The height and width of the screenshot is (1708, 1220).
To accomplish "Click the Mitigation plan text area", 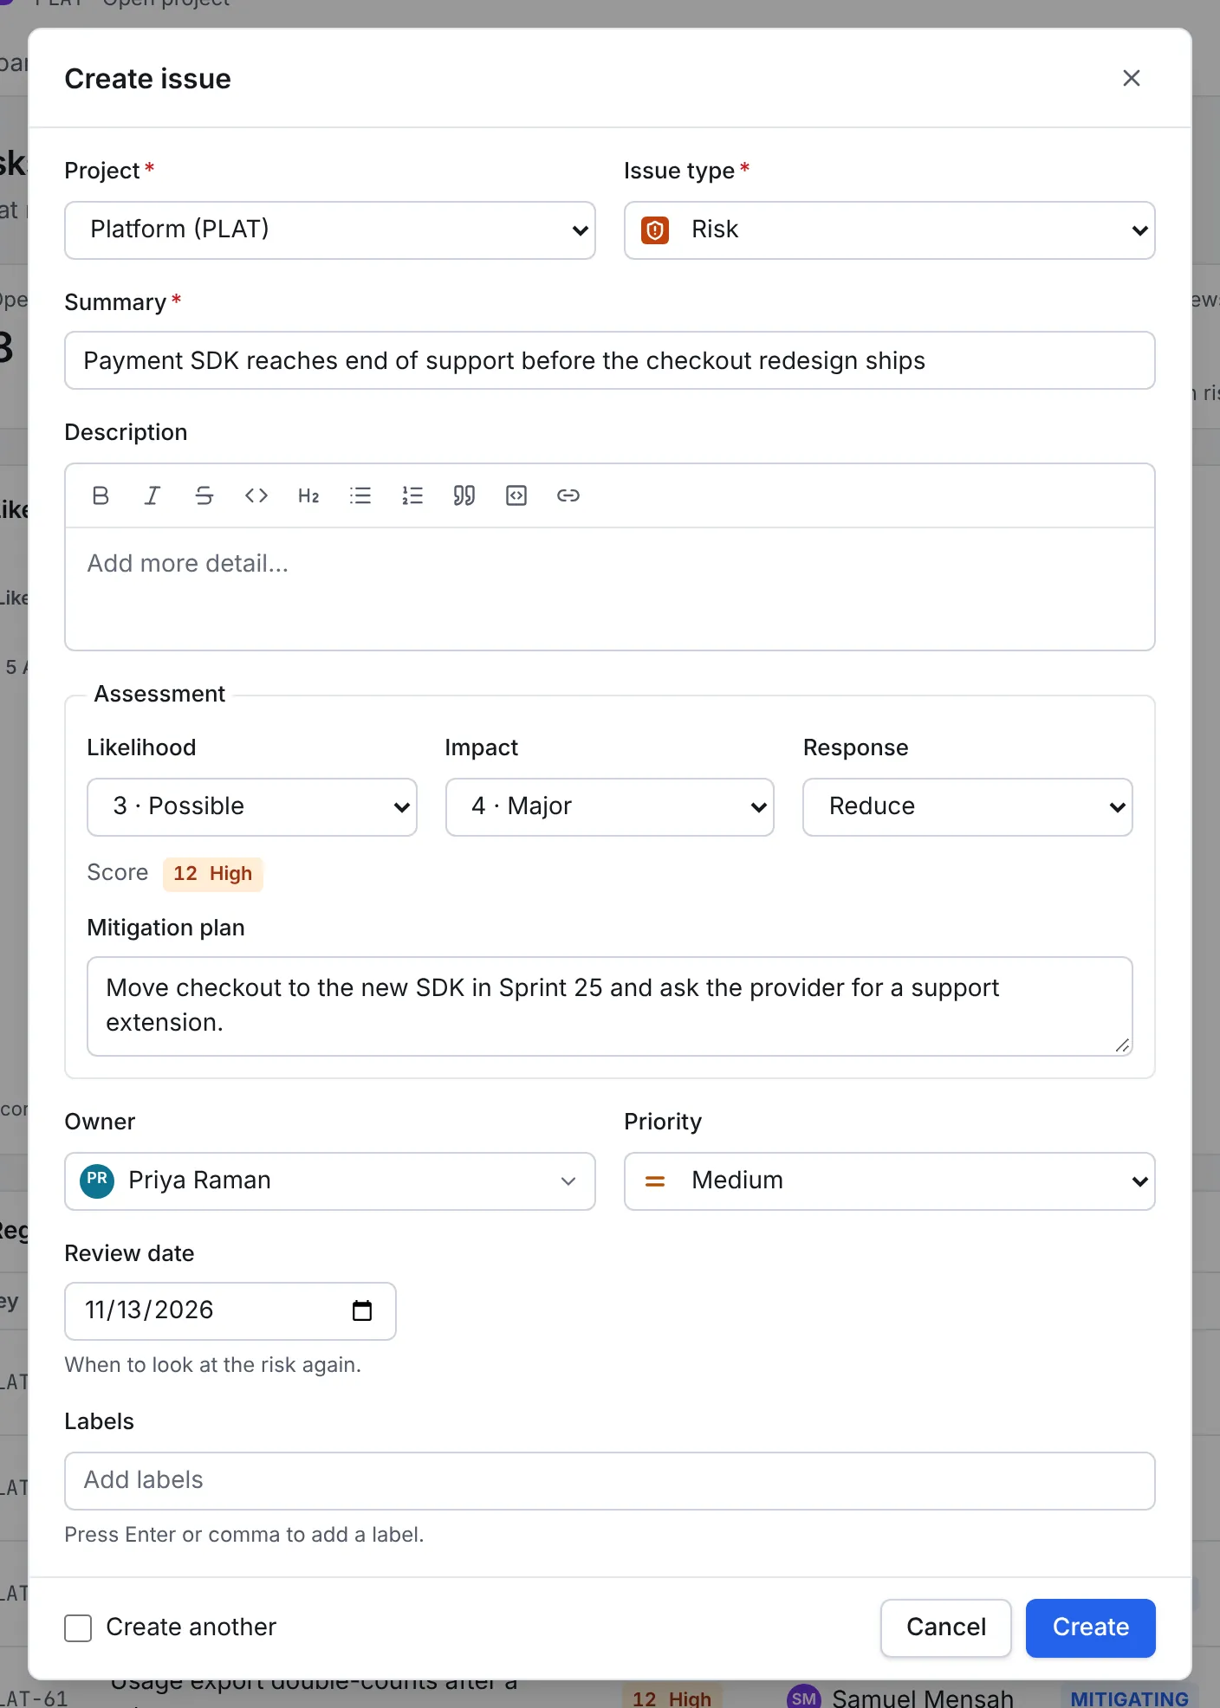I will 610,1006.
